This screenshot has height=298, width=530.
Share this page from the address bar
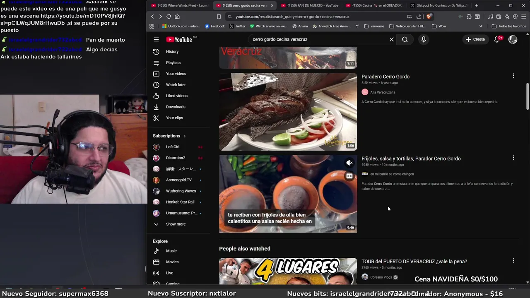419,17
